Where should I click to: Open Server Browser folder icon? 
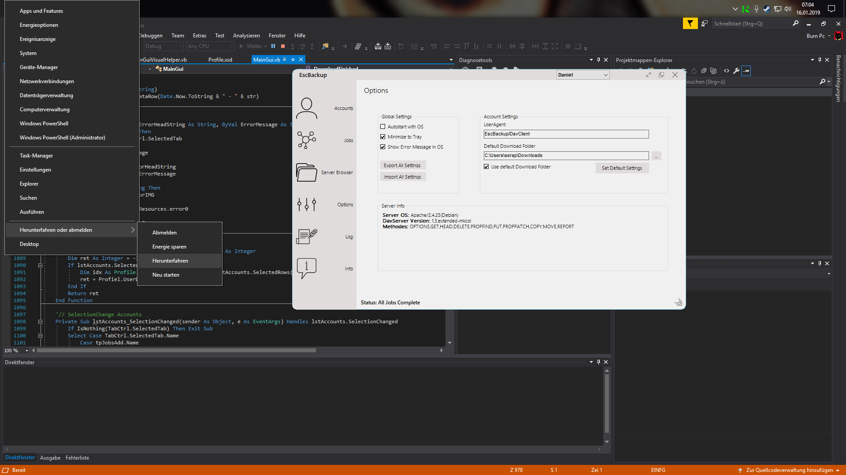tap(306, 172)
